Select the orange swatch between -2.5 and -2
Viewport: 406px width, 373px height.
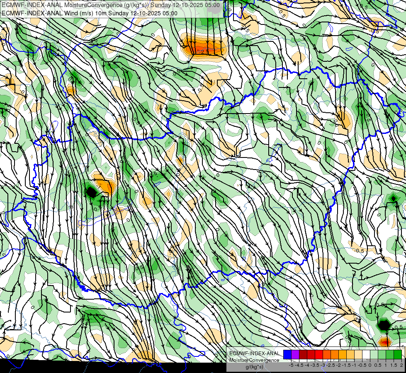[335, 355]
